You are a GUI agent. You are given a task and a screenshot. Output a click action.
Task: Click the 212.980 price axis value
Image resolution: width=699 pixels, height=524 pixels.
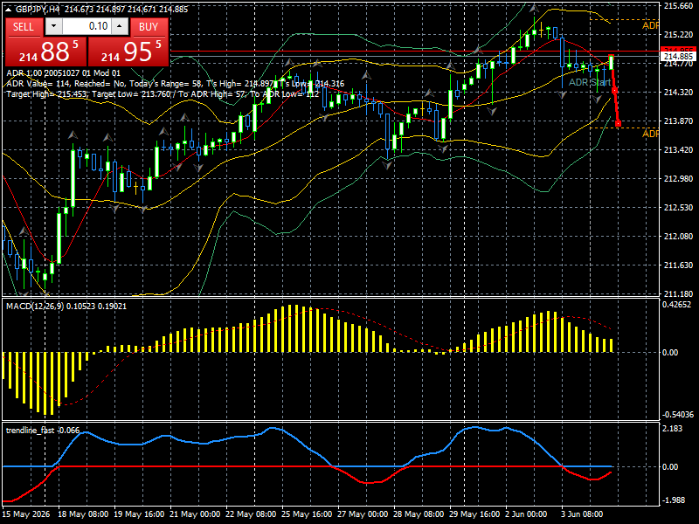click(x=678, y=179)
